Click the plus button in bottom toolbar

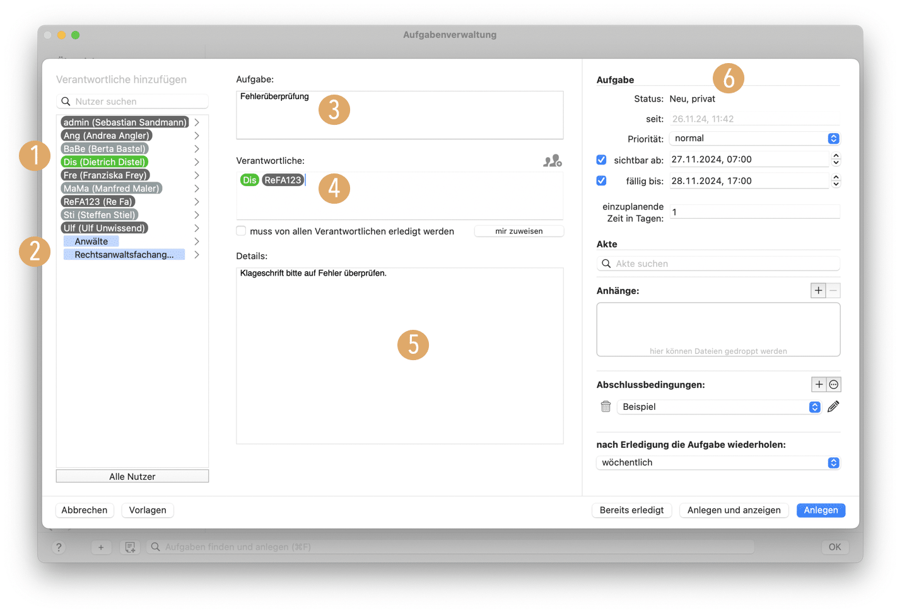click(x=101, y=547)
